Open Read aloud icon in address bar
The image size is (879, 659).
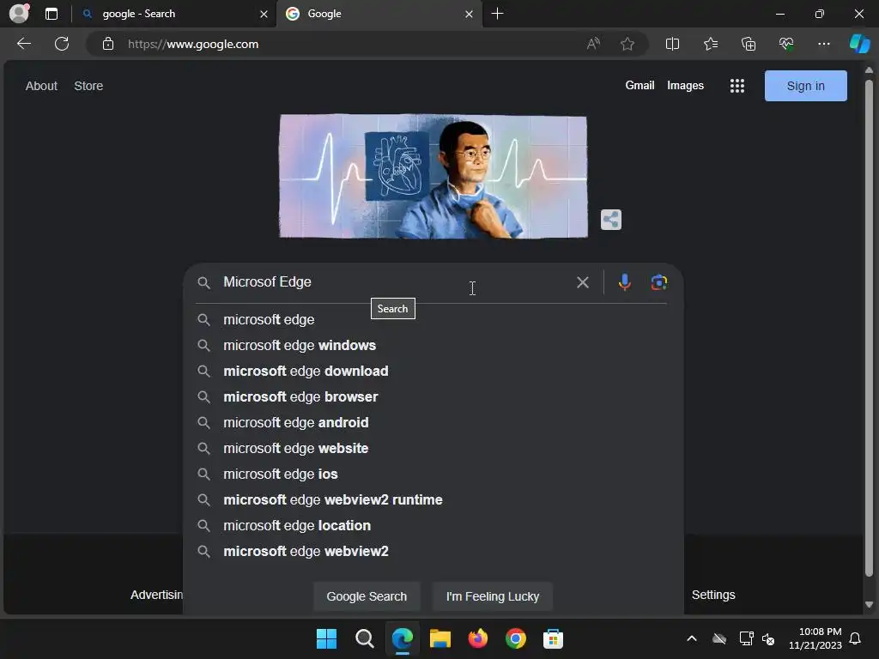[x=593, y=44]
